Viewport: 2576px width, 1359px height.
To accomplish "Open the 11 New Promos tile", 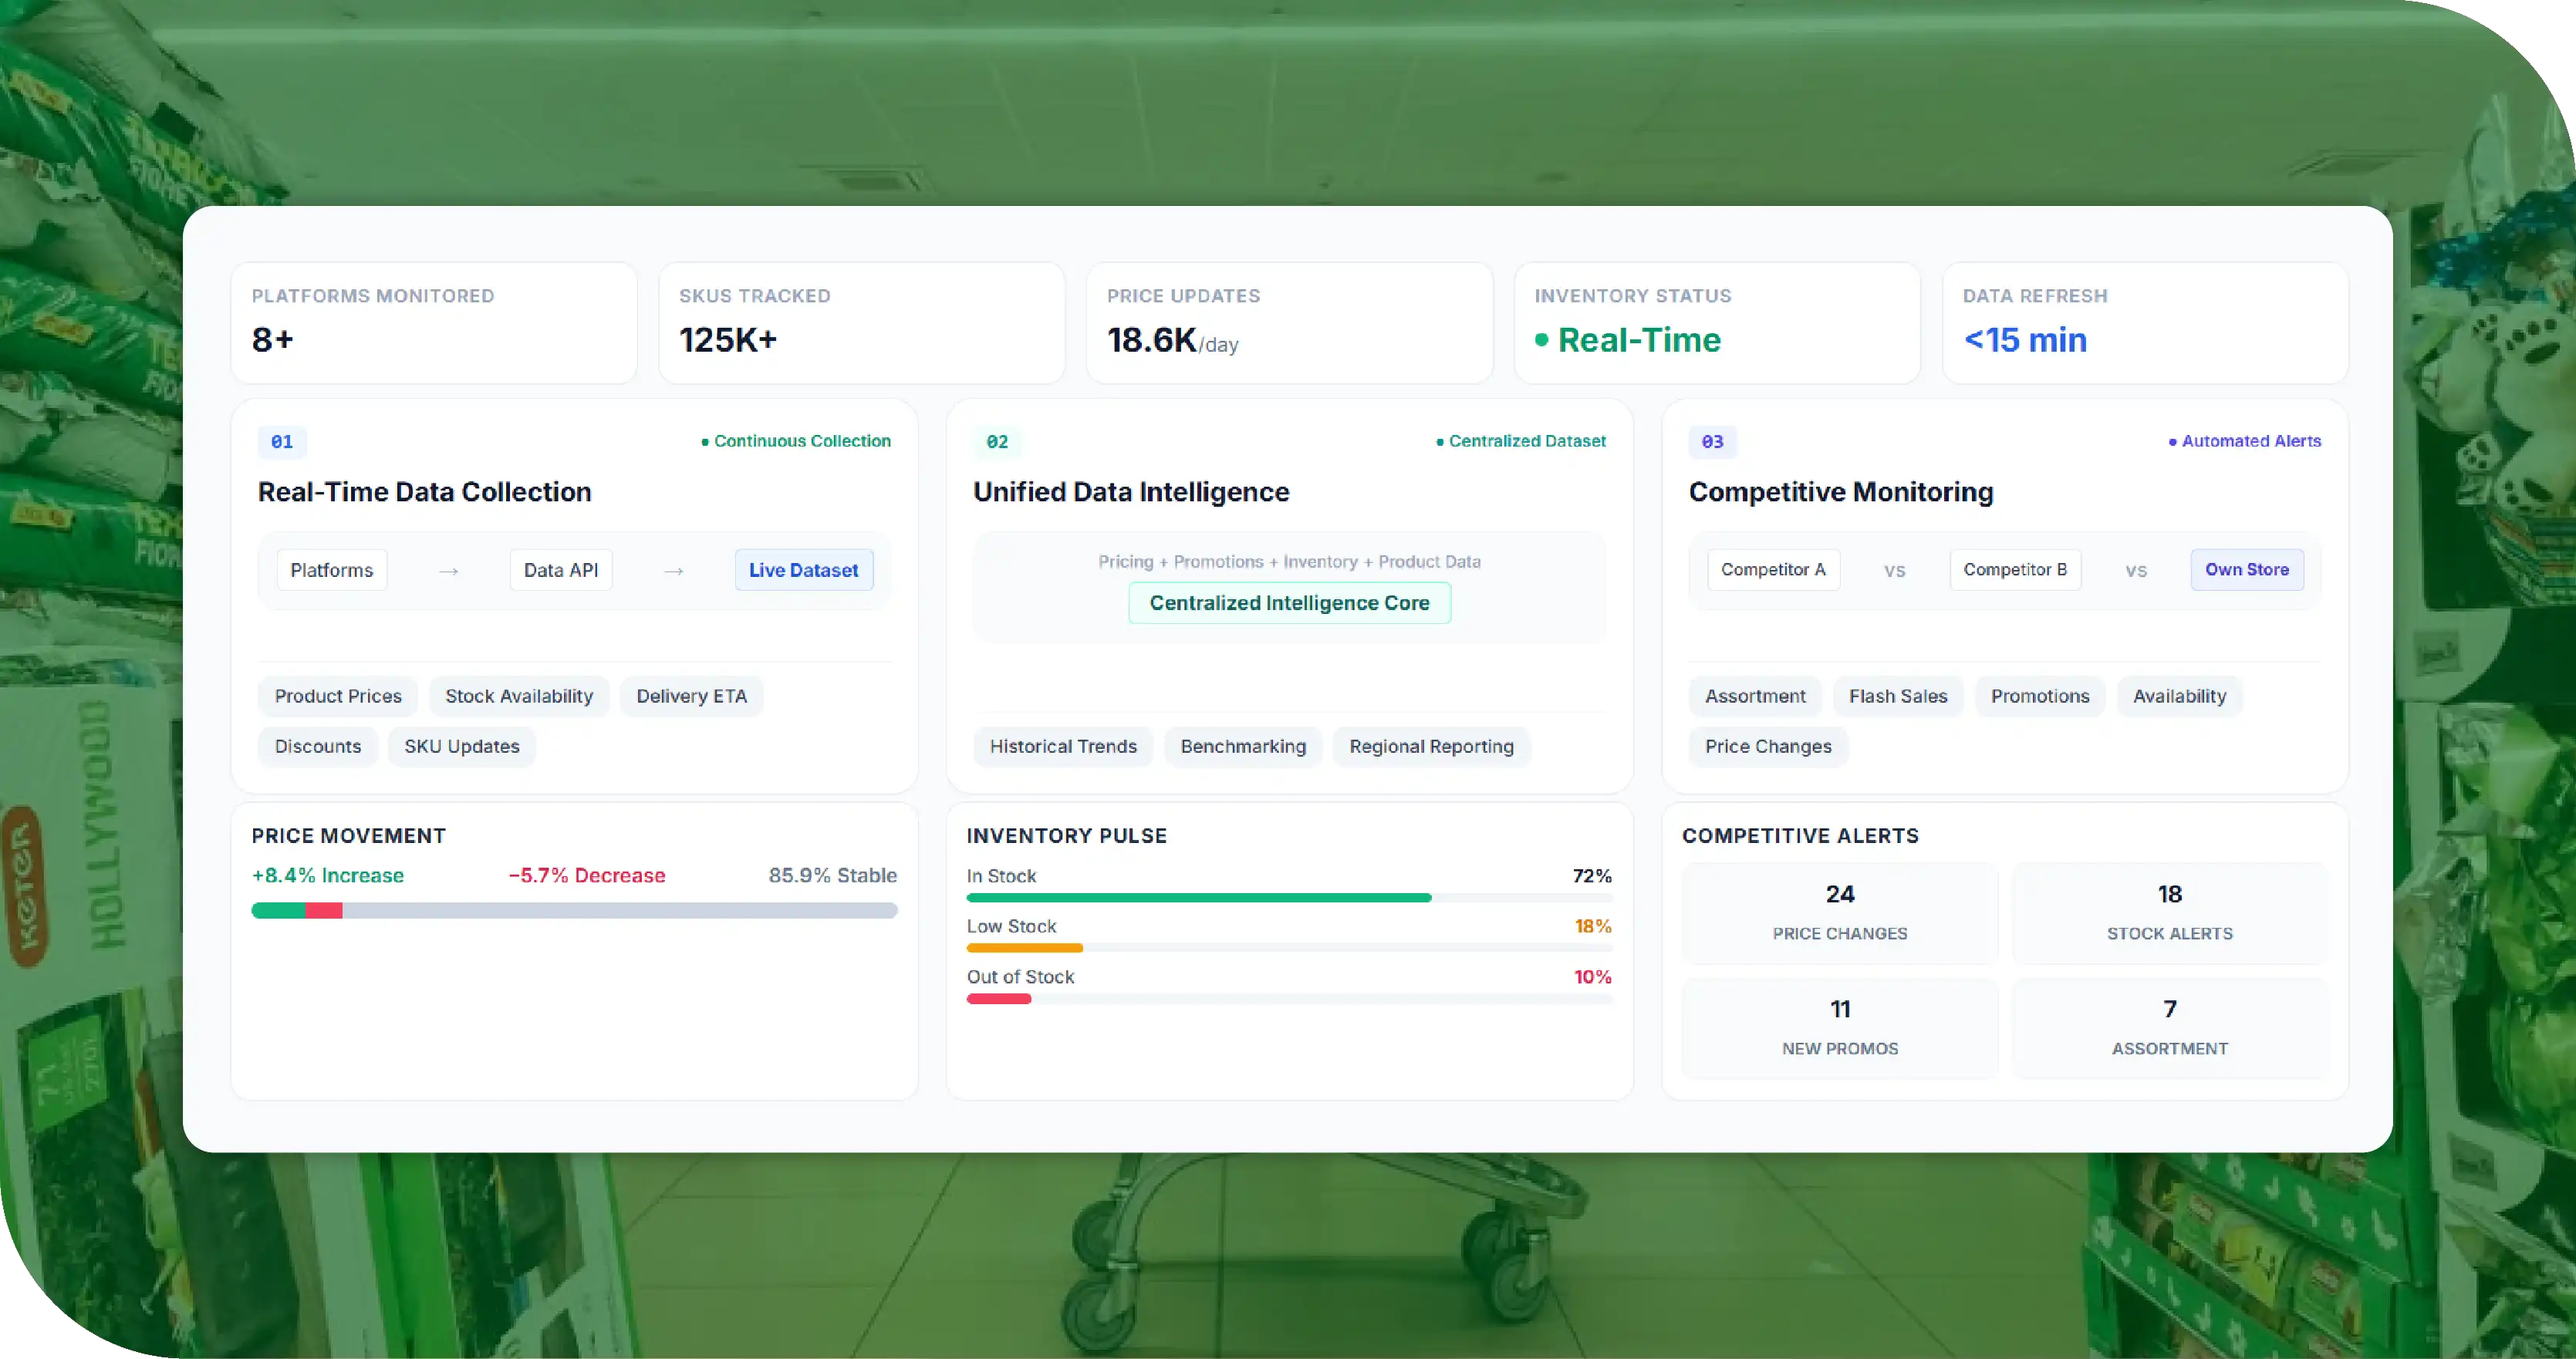I will point(1840,1028).
